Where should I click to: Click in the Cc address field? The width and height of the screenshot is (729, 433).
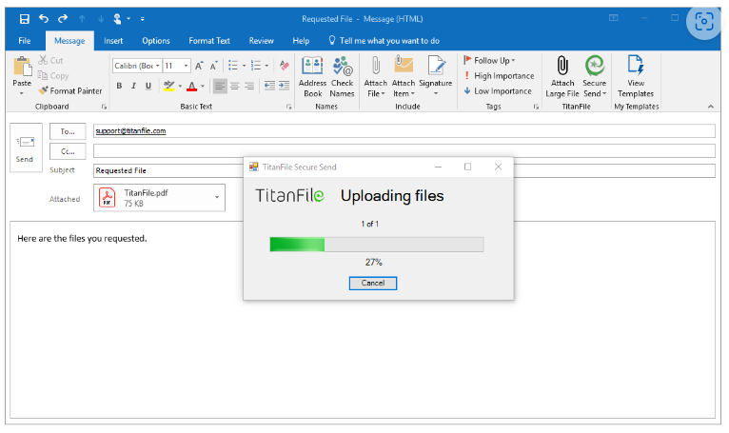pyautogui.click(x=404, y=150)
